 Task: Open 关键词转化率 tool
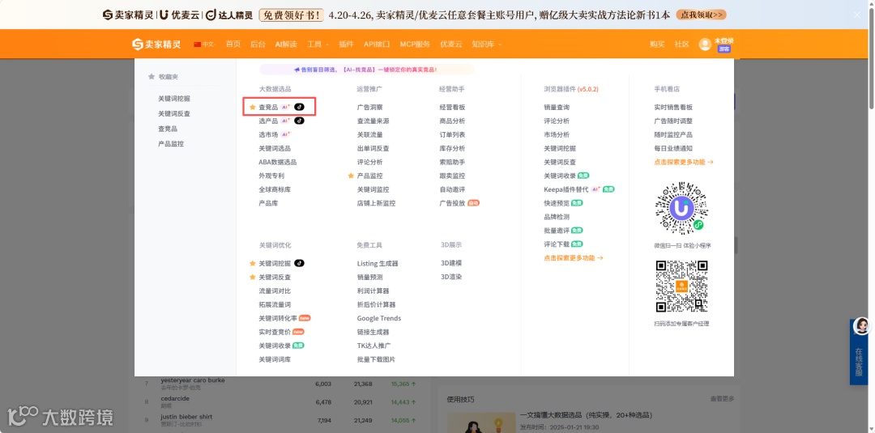(x=278, y=318)
